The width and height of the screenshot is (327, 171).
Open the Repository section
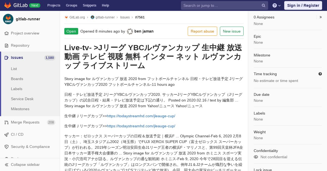(x=20, y=45)
